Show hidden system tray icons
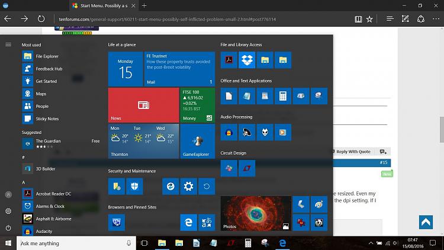Viewport: 444px width, 250px height. 371,243
